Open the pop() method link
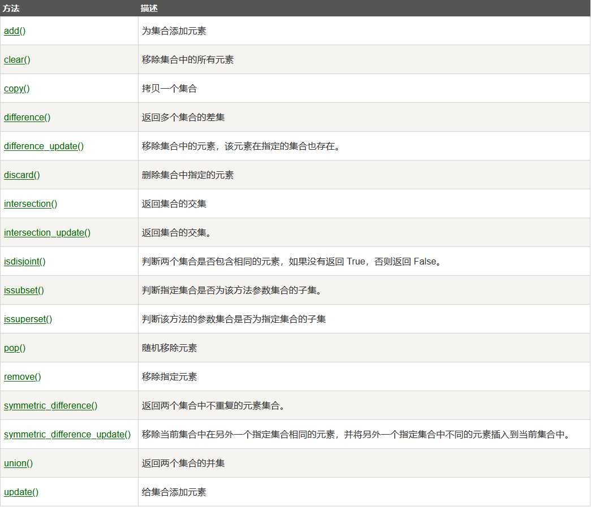This screenshot has height=507, width=591. click(x=14, y=348)
